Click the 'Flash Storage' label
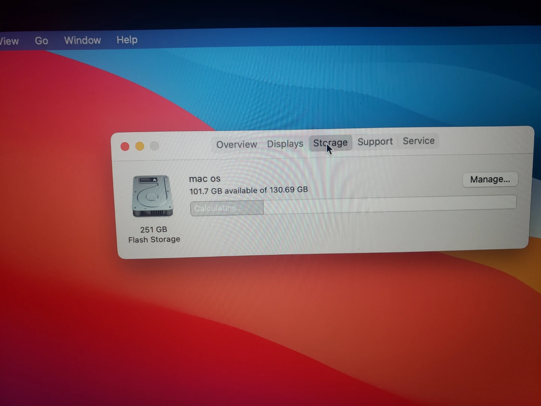The image size is (541, 406). (x=154, y=239)
